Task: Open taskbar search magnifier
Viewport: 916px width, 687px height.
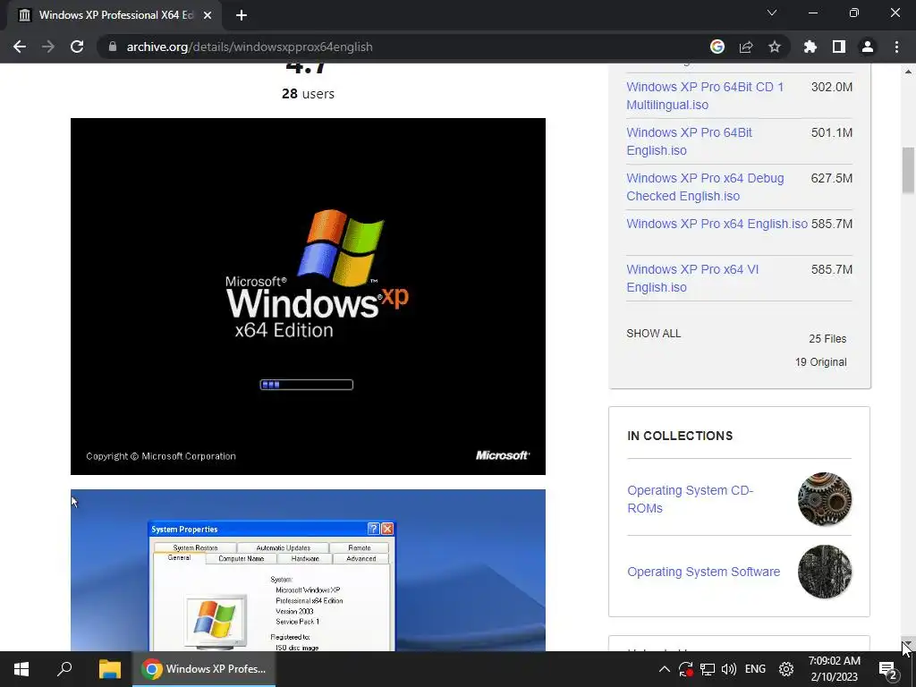Action: pos(64,669)
